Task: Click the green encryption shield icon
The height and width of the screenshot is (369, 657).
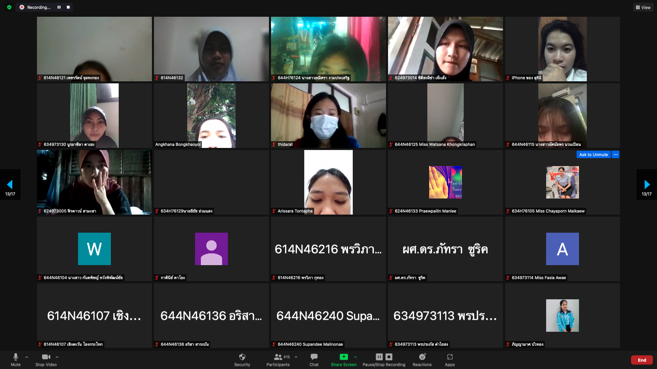Action: tap(9, 7)
